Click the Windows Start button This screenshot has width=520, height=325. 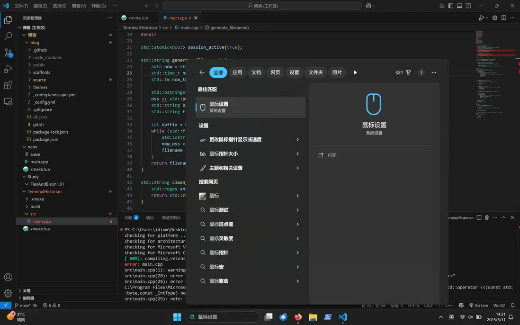tap(177, 317)
